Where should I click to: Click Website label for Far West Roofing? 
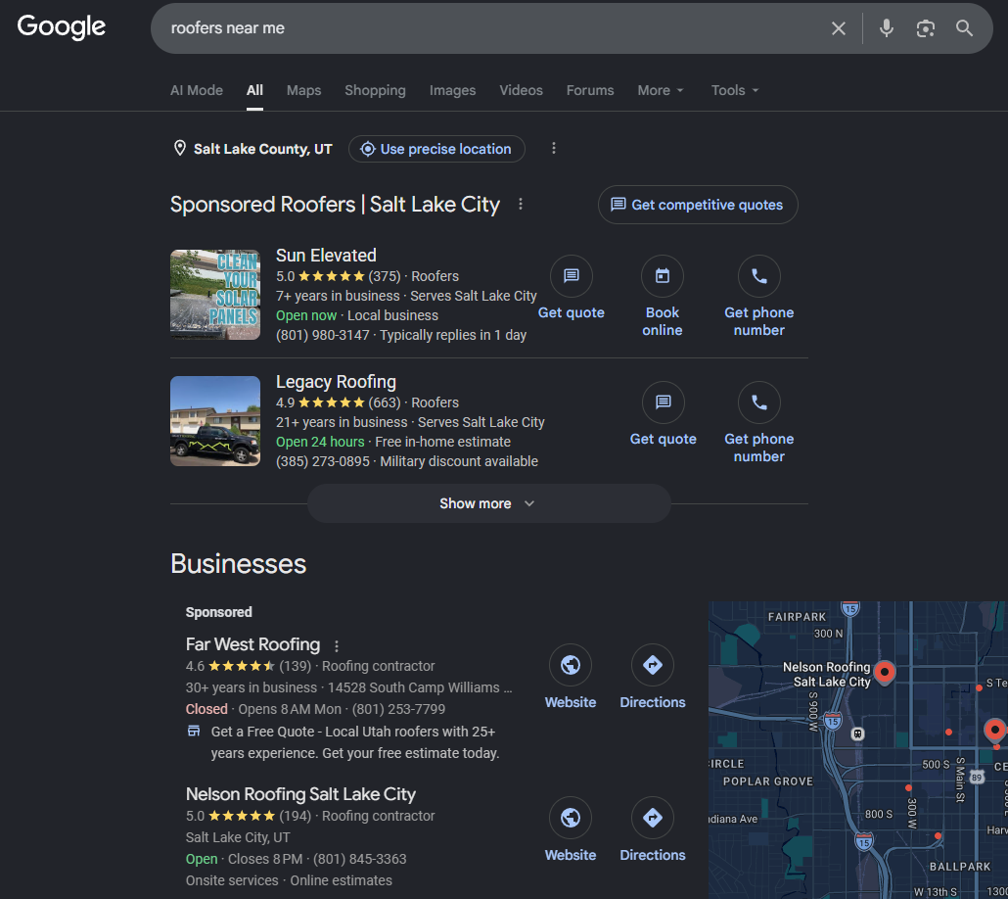tap(571, 702)
